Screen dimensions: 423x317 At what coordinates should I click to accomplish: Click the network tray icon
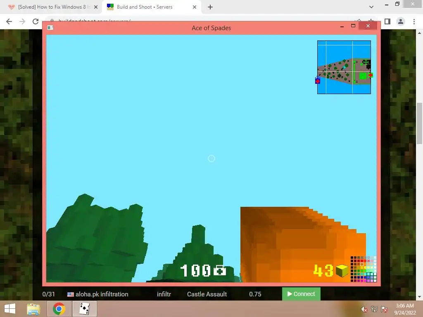point(374,310)
